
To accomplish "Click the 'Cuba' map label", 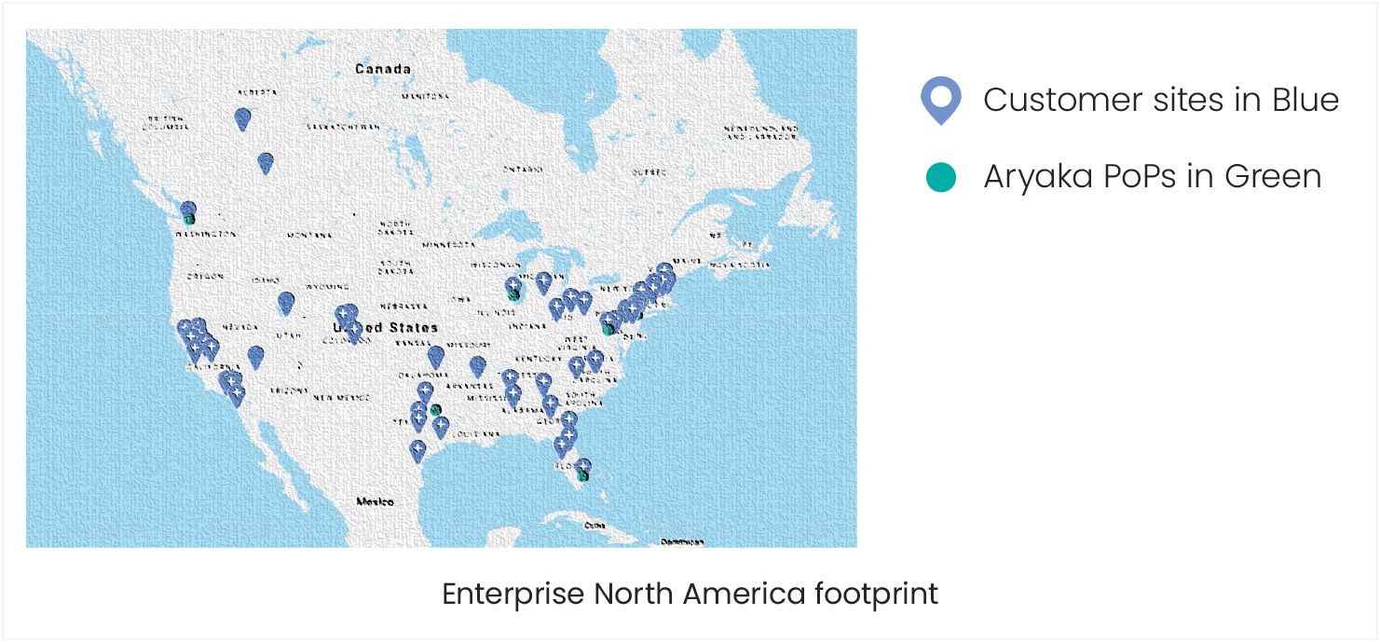I will [x=594, y=526].
